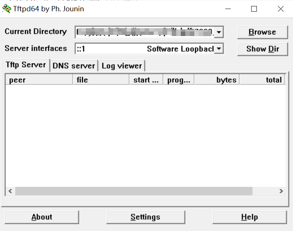This screenshot has height=231, width=293.
Task: Click the Help button
Action: 249,217
